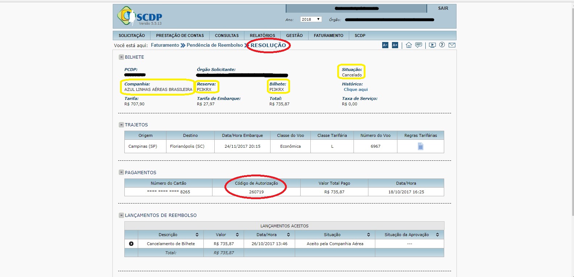The height and width of the screenshot is (277, 574).
Task: Sort by the Data/Hora lançamentos column arrows
Action: (288, 235)
